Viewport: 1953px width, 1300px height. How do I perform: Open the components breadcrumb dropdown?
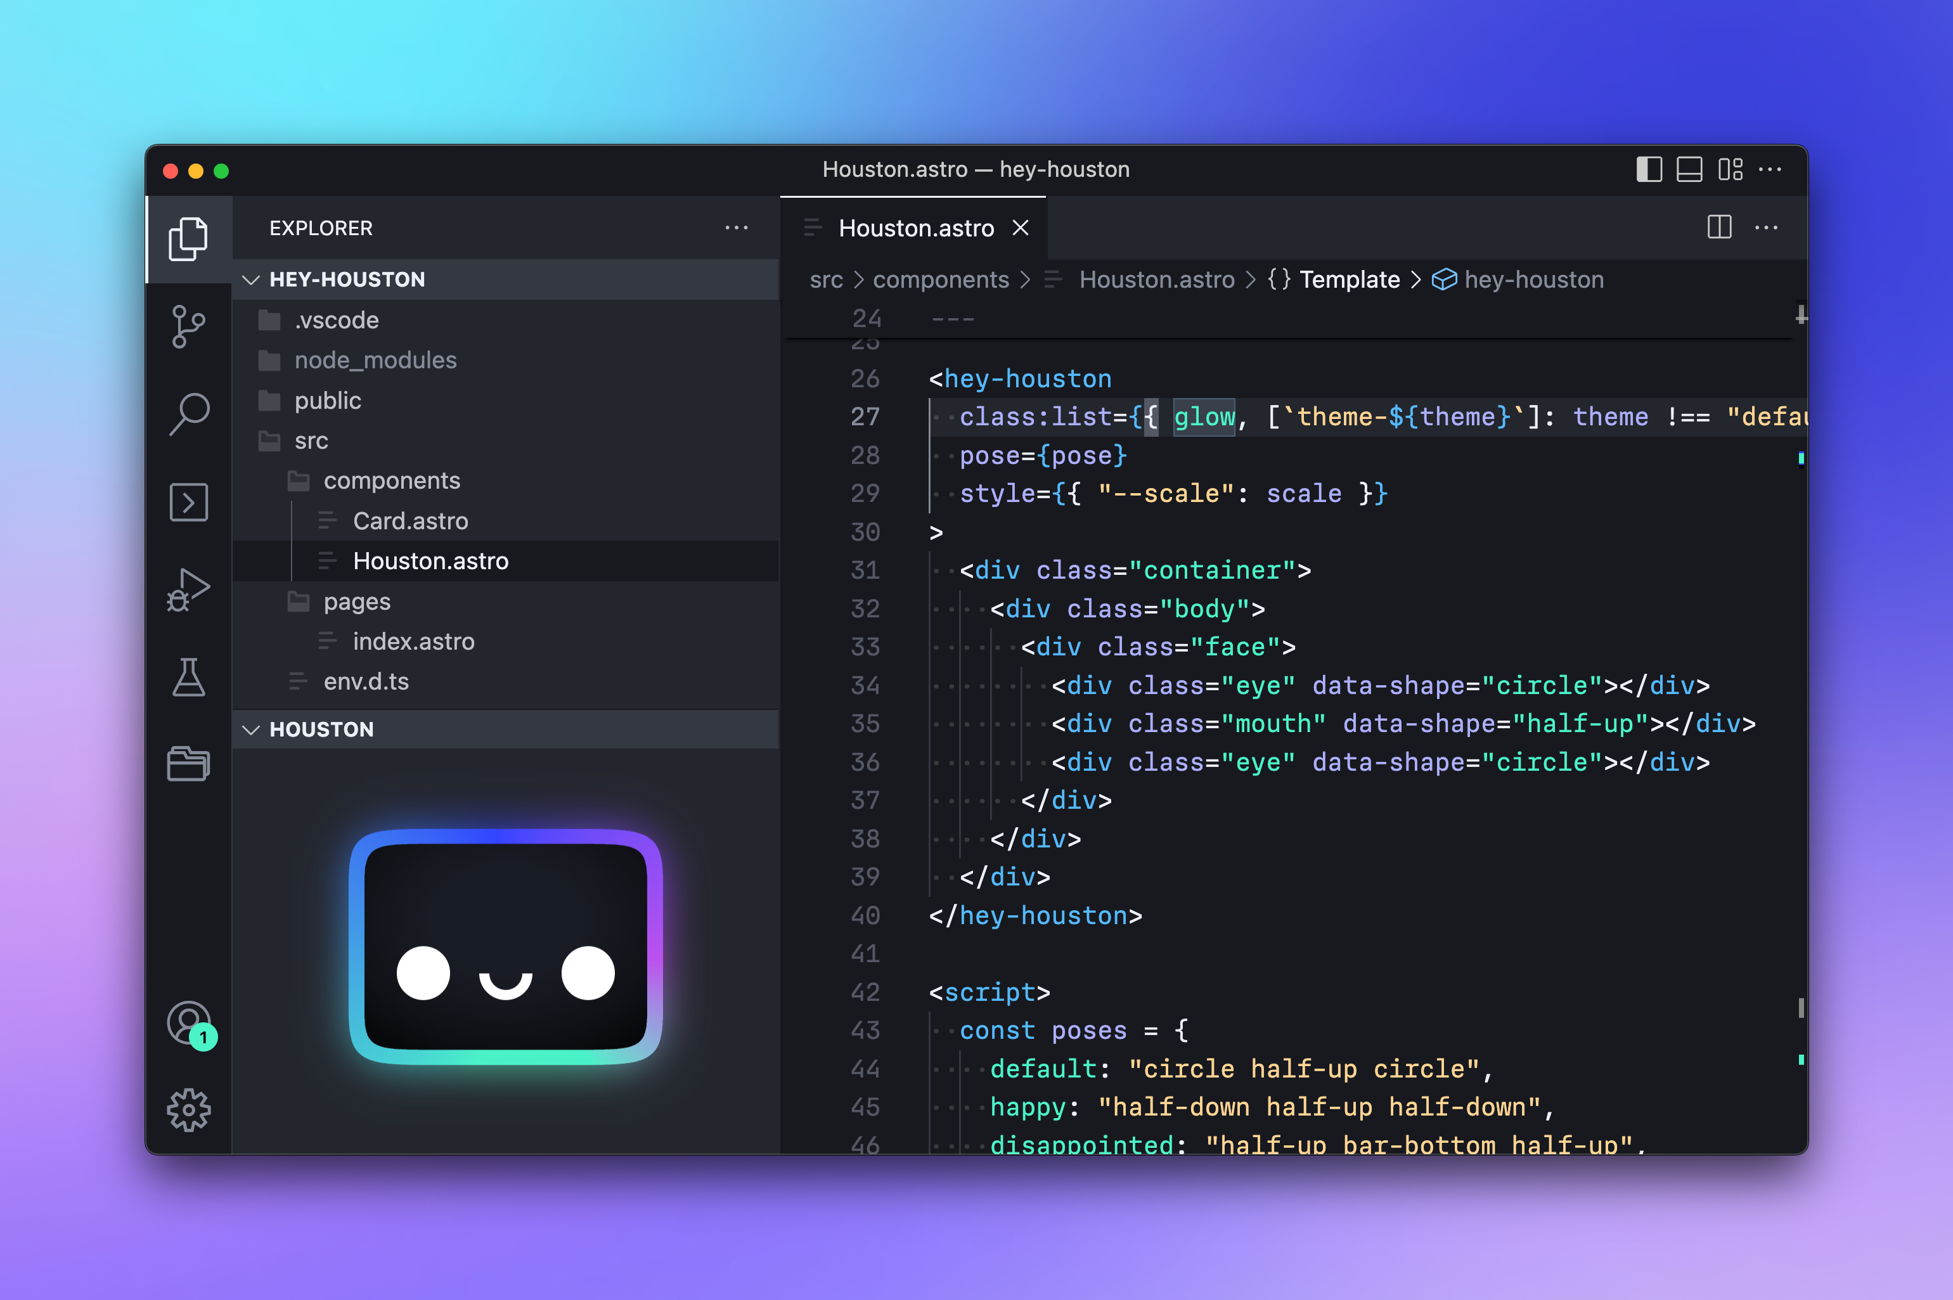pyautogui.click(x=941, y=280)
